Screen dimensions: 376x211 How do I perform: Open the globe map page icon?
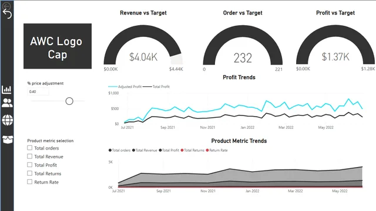[8, 120]
